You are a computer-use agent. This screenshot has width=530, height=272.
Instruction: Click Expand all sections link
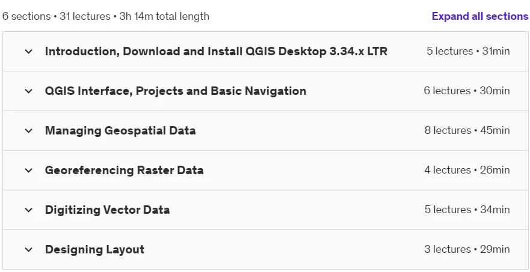click(x=480, y=16)
